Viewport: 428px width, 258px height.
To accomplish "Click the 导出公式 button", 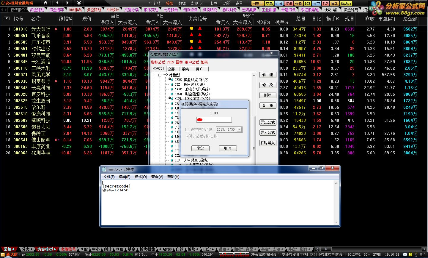I will tap(268, 122).
